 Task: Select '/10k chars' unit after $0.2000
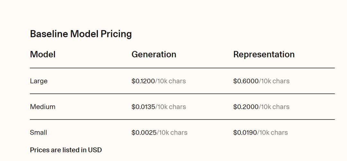274,107
